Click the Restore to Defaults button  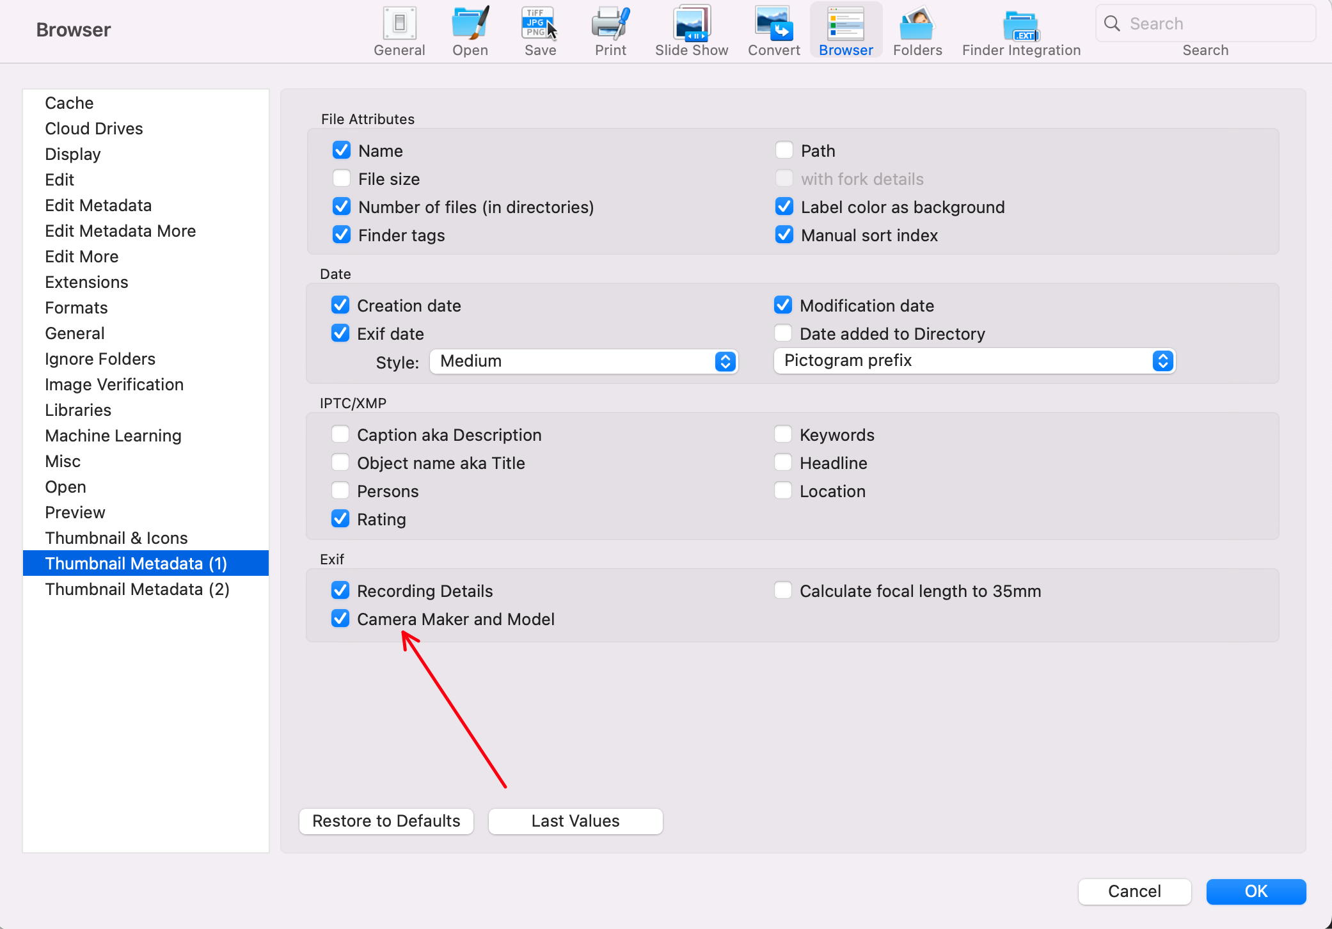pyautogui.click(x=386, y=821)
